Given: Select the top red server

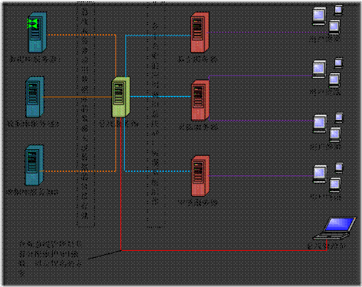Looking at the screenshot, I should pyautogui.click(x=200, y=32).
